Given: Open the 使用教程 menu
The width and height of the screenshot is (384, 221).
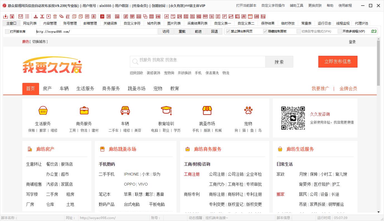Looking at the screenshot, I should (345, 6).
